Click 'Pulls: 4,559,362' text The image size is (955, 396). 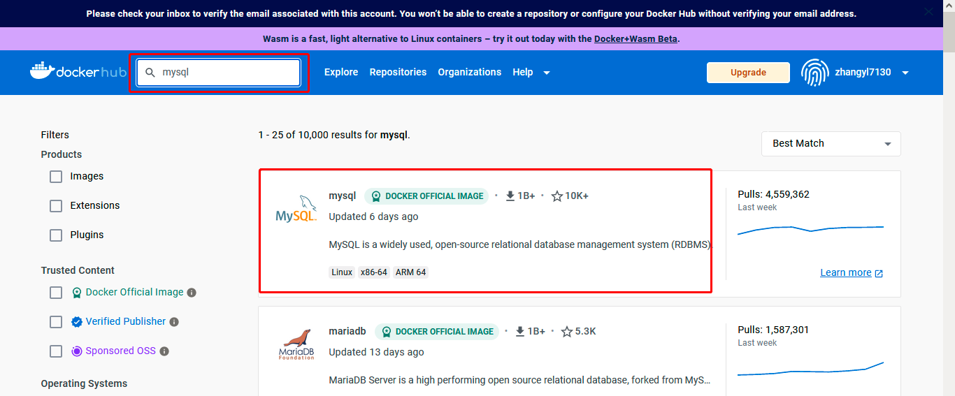pos(773,195)
